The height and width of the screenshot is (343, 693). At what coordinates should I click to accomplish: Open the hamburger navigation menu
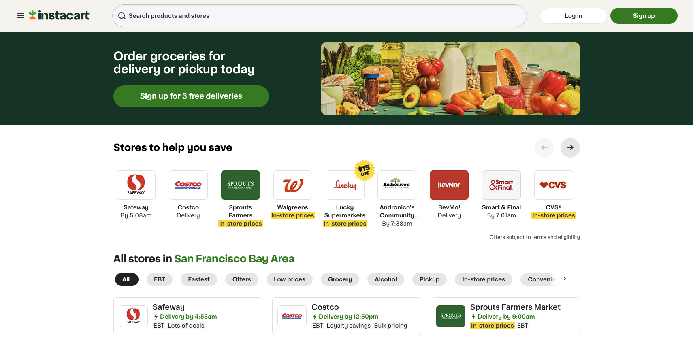pyautogui.click(x=21, y=16)
